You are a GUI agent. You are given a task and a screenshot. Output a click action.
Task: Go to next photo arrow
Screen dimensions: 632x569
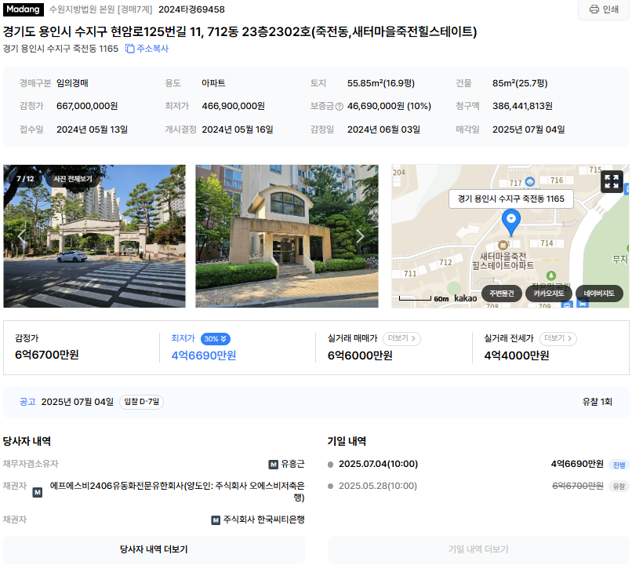pyautogui.click(x=360, y=236)
